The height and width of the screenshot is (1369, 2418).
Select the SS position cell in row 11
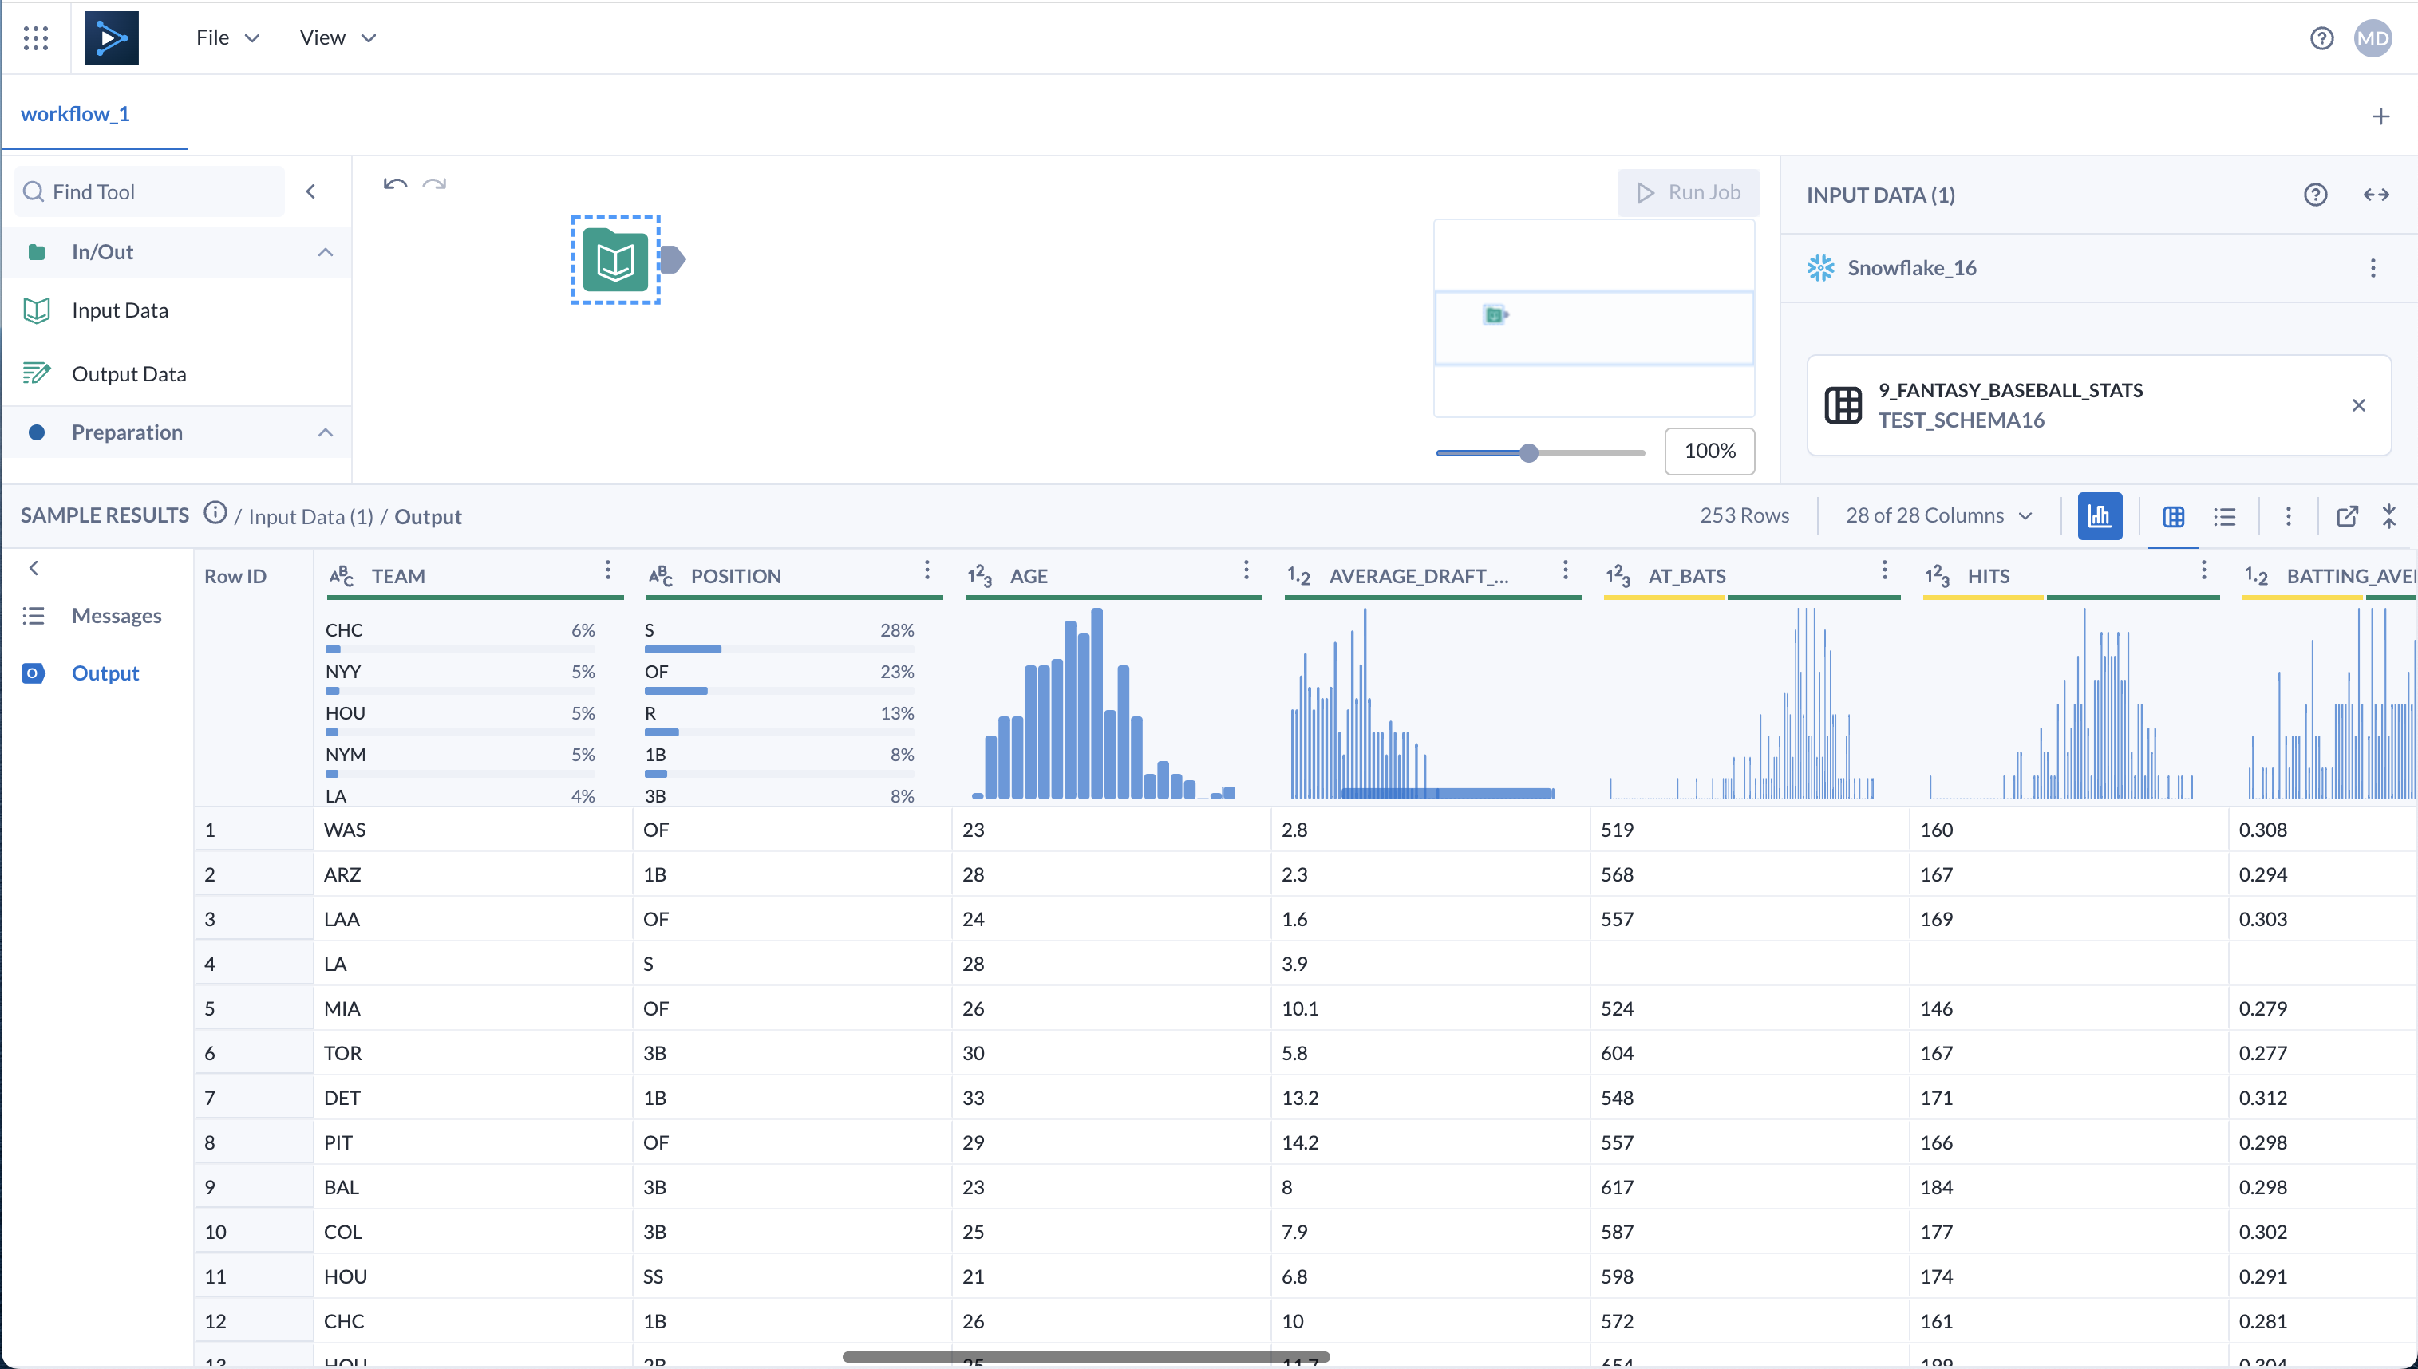792,1276
